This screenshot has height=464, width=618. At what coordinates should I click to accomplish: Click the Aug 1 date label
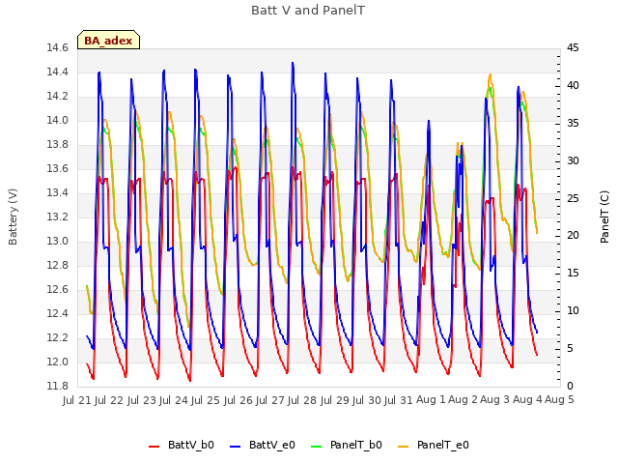[x=431, y=400]
